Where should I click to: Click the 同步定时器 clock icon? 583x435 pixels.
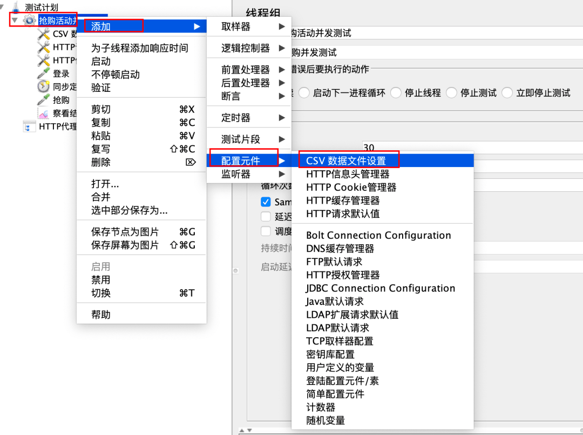44,86
